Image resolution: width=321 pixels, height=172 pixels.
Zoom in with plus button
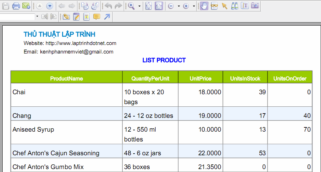point(186,6)
